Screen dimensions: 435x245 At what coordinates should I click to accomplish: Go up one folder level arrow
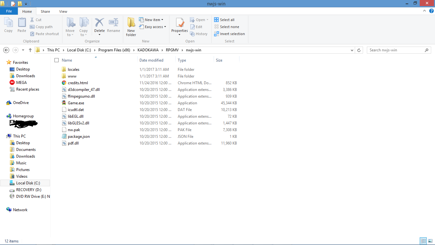point(30,50)
